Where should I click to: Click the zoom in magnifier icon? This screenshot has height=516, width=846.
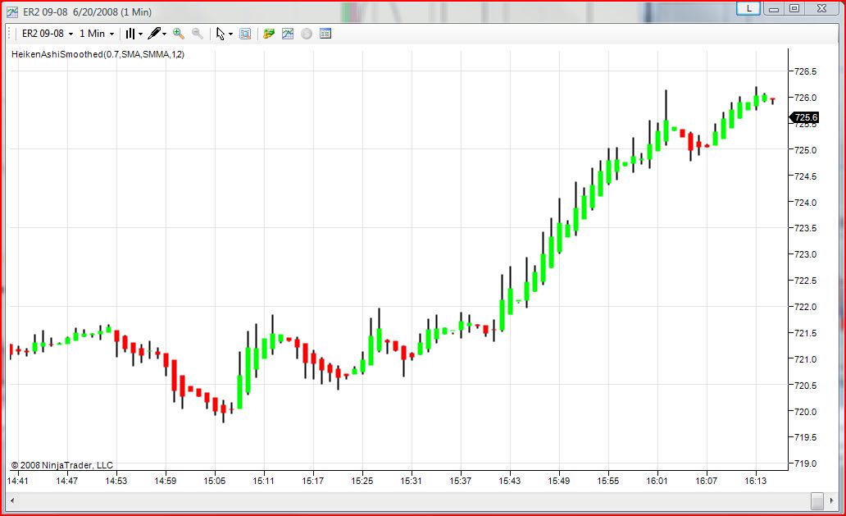(x=179, y=34)
